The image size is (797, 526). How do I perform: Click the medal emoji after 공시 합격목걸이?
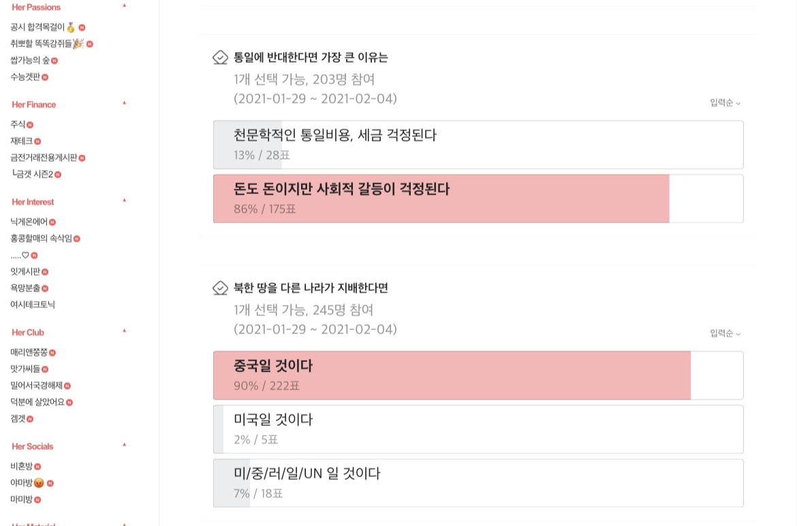point(71,27)
